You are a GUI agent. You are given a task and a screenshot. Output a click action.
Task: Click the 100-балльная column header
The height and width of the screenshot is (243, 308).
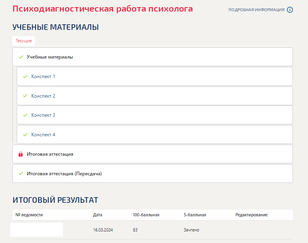[x=146, y=215]
